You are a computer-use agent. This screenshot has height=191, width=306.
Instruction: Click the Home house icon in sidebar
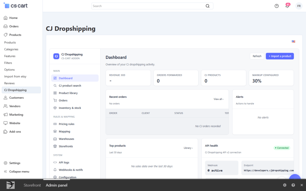coord(5,18)
